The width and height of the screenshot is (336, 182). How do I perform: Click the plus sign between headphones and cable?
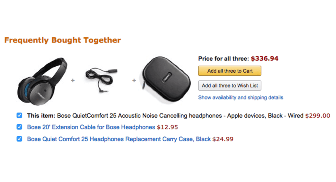(x=73, y=81)
